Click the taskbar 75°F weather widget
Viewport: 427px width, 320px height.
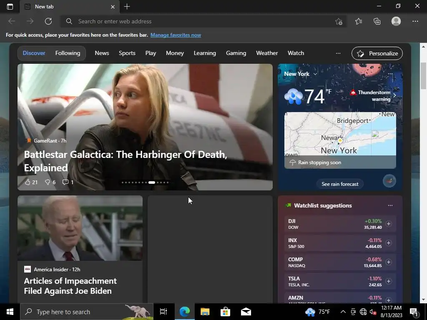(317, 312)
